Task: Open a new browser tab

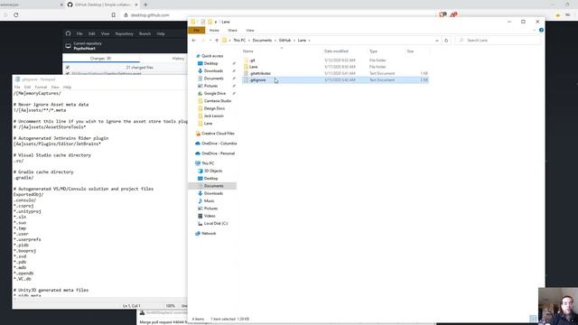Action: pos(145,5)
